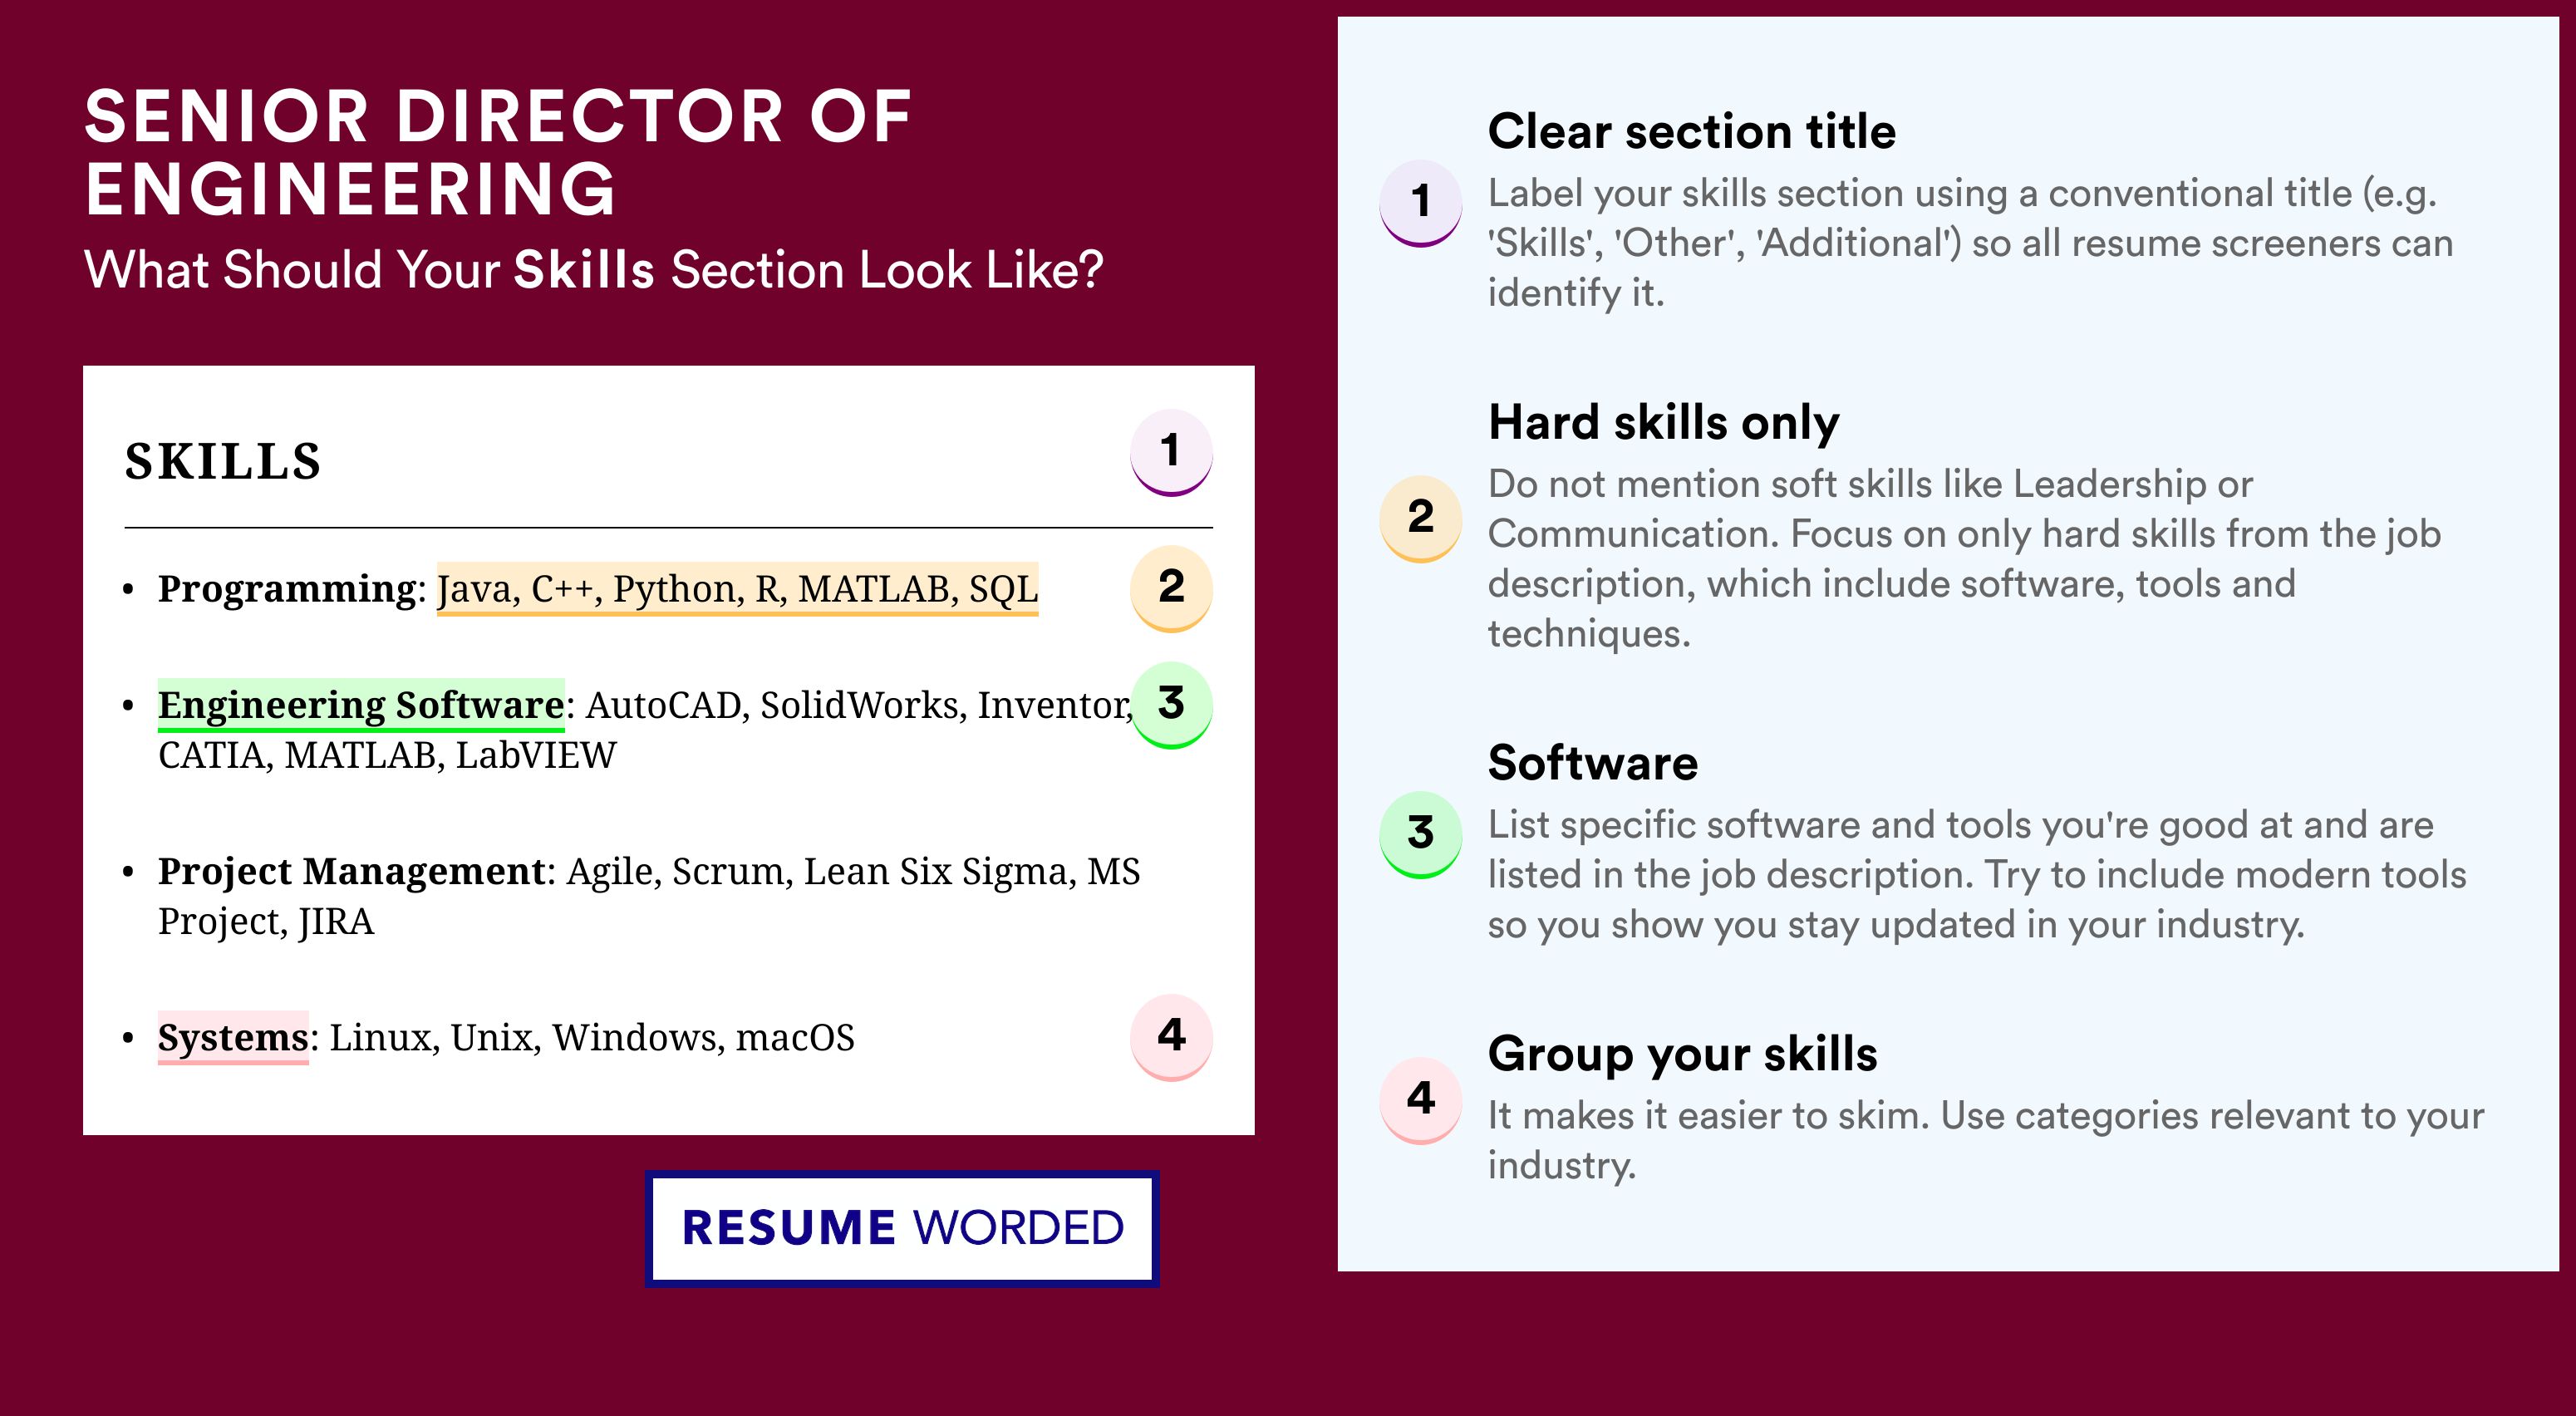Screen dimensions: 2576x1416
Task: Click the SKILLS section title
Action: [x=223, y=461]
